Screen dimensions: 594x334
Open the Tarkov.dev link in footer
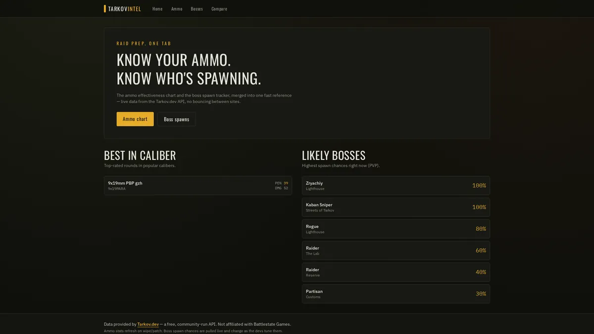click(148, 325)
